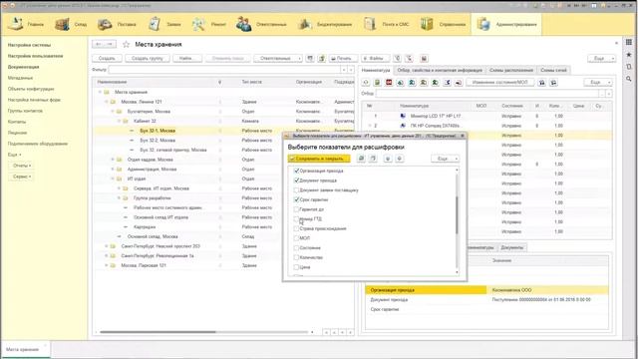Switch to Отбор, свойства и контактная информация tab
Image resolution: width=638 pixels, height=359 pixels.
tap(440, 70)
